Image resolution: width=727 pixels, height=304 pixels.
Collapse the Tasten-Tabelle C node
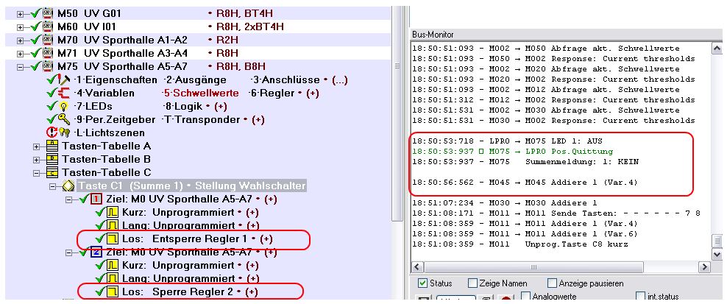pos(38,173)
